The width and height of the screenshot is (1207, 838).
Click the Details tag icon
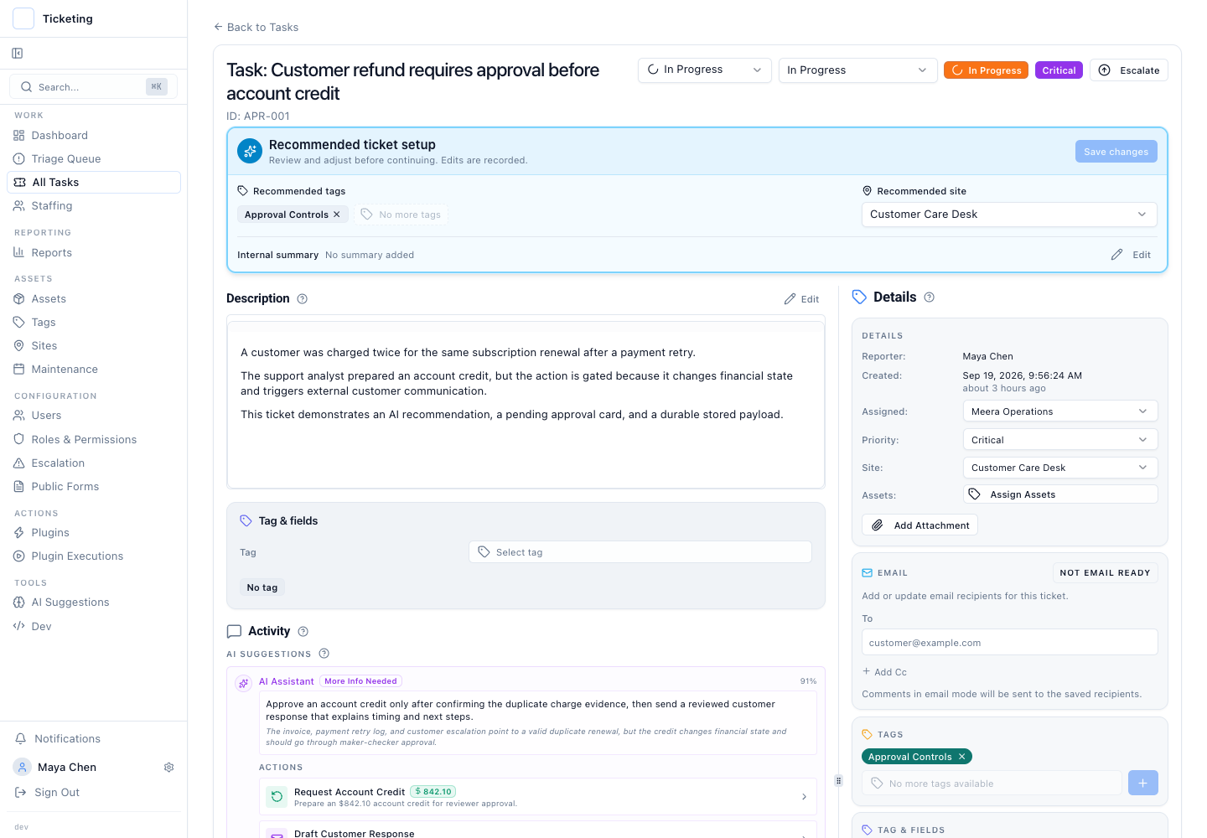tap(859, 297)
